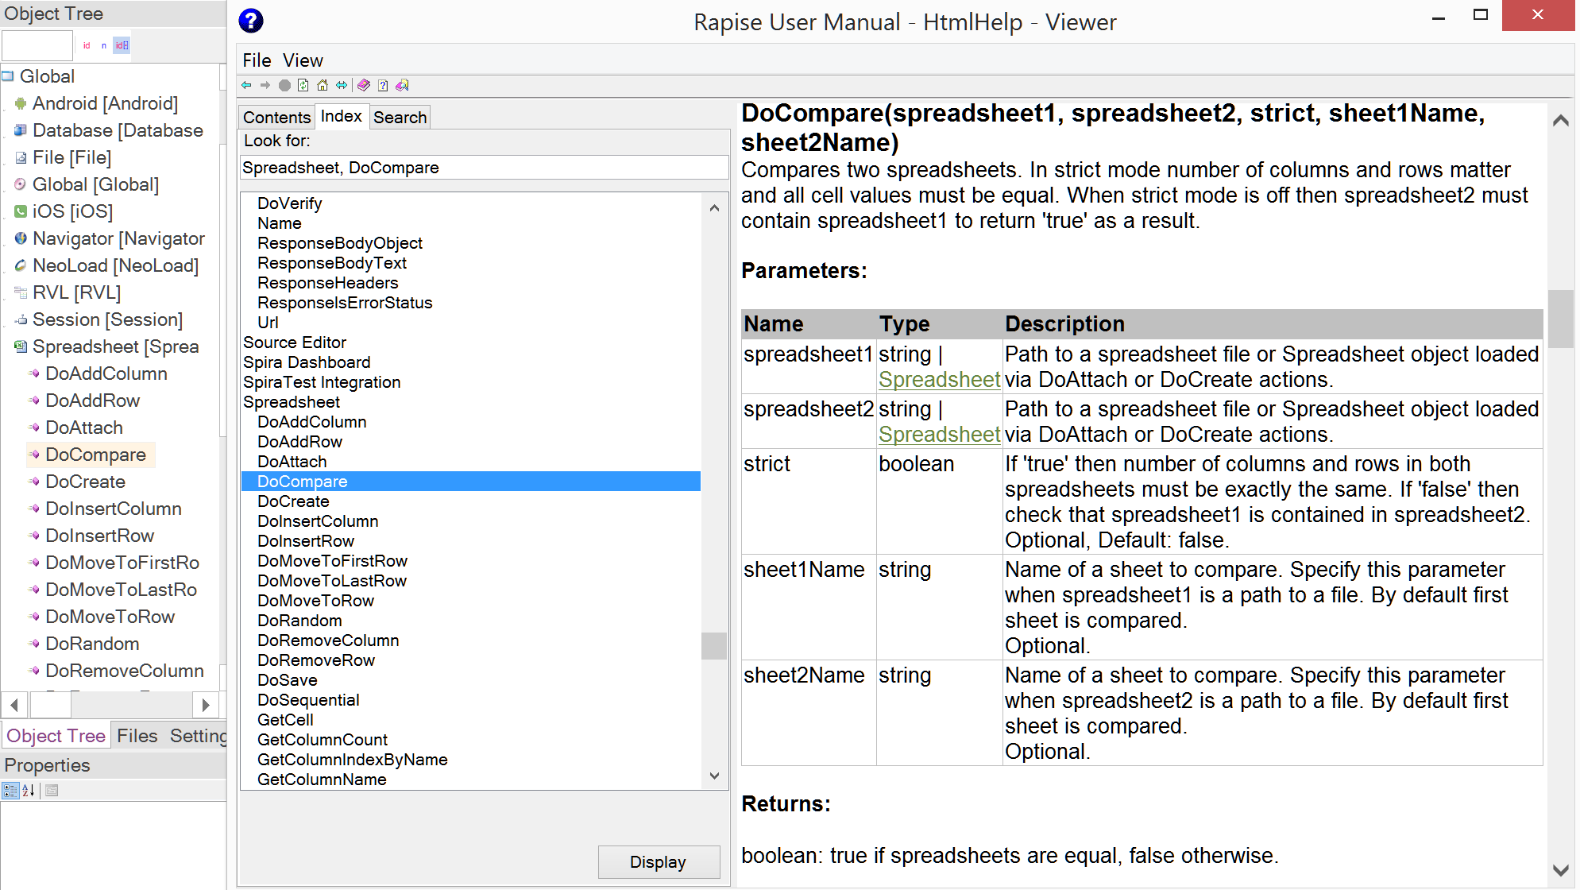Click the 'Look for' input field

pyautogui.click(x=485, y=168)
